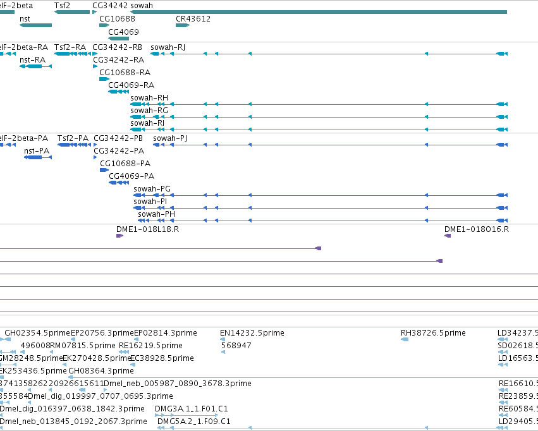Click the EN14232.5prime EST label

click(x=252, y=333)
